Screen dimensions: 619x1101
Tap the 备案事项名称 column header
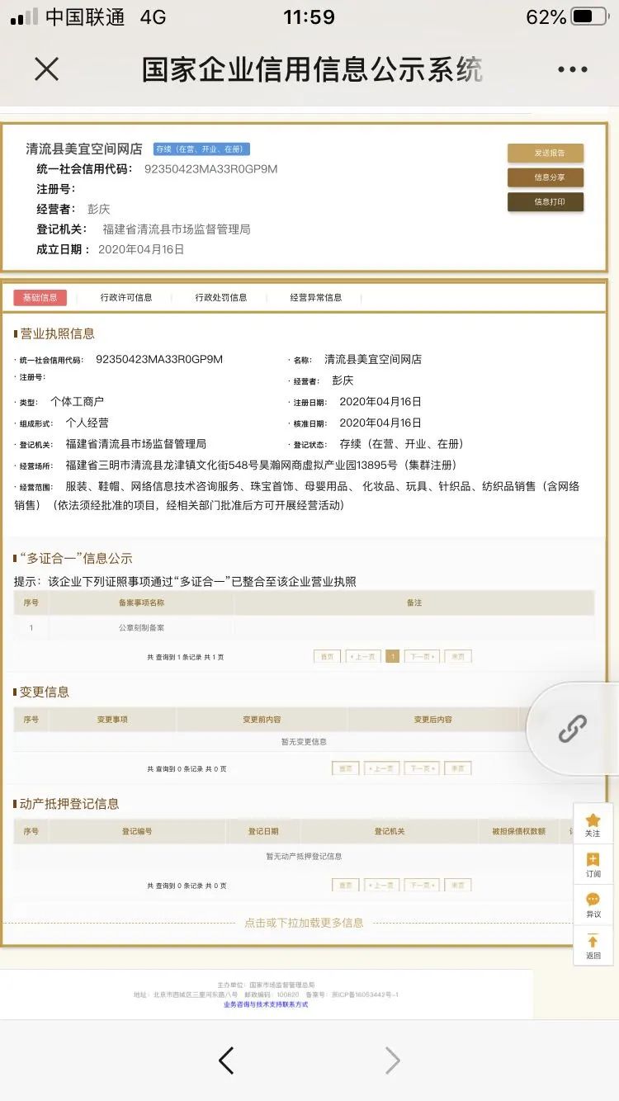point(141,602)
